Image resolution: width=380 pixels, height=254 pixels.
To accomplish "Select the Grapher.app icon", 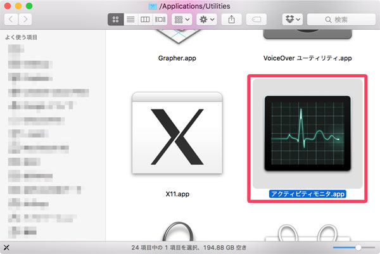I will tap(178, 37).
